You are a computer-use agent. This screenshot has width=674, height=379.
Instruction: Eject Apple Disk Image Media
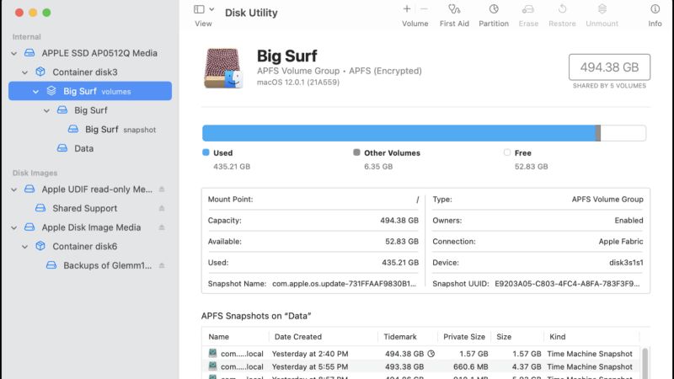coord(162,227)
